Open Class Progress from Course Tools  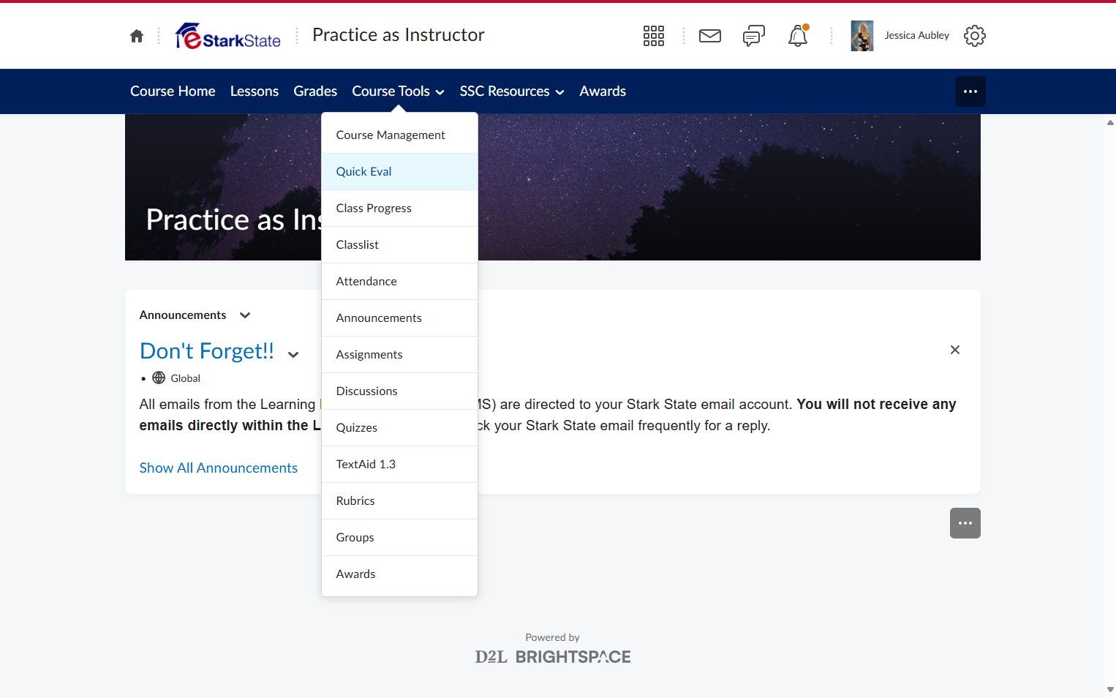[399, 209]
